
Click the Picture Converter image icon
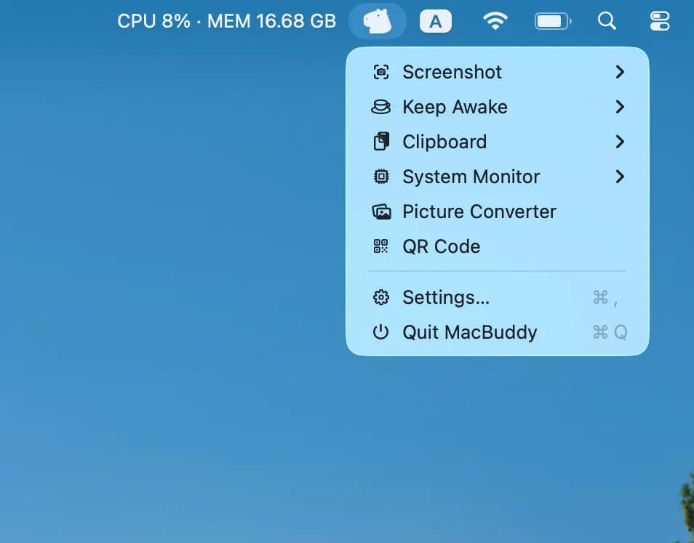(381, 212)
